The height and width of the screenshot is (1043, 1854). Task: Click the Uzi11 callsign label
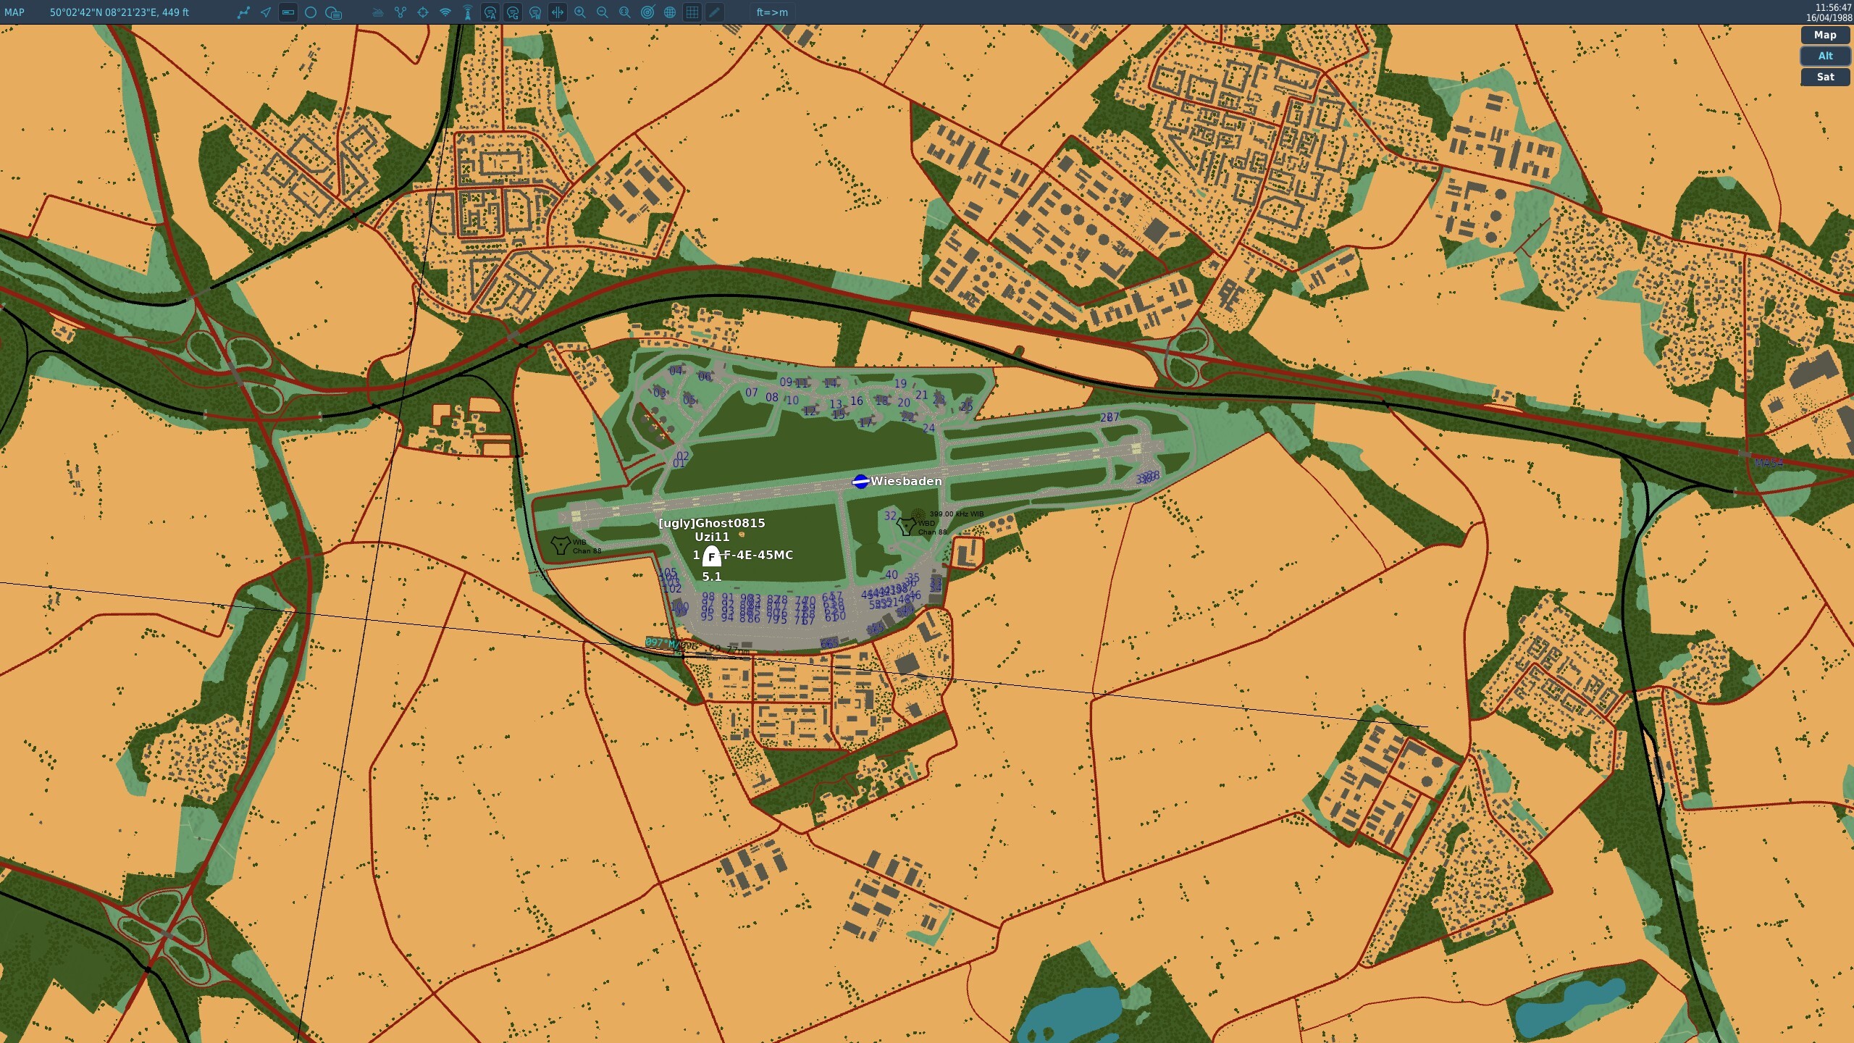(x=712, y=537)
